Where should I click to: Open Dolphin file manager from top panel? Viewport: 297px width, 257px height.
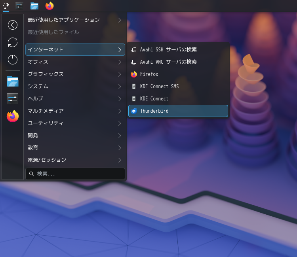(34, 6)
